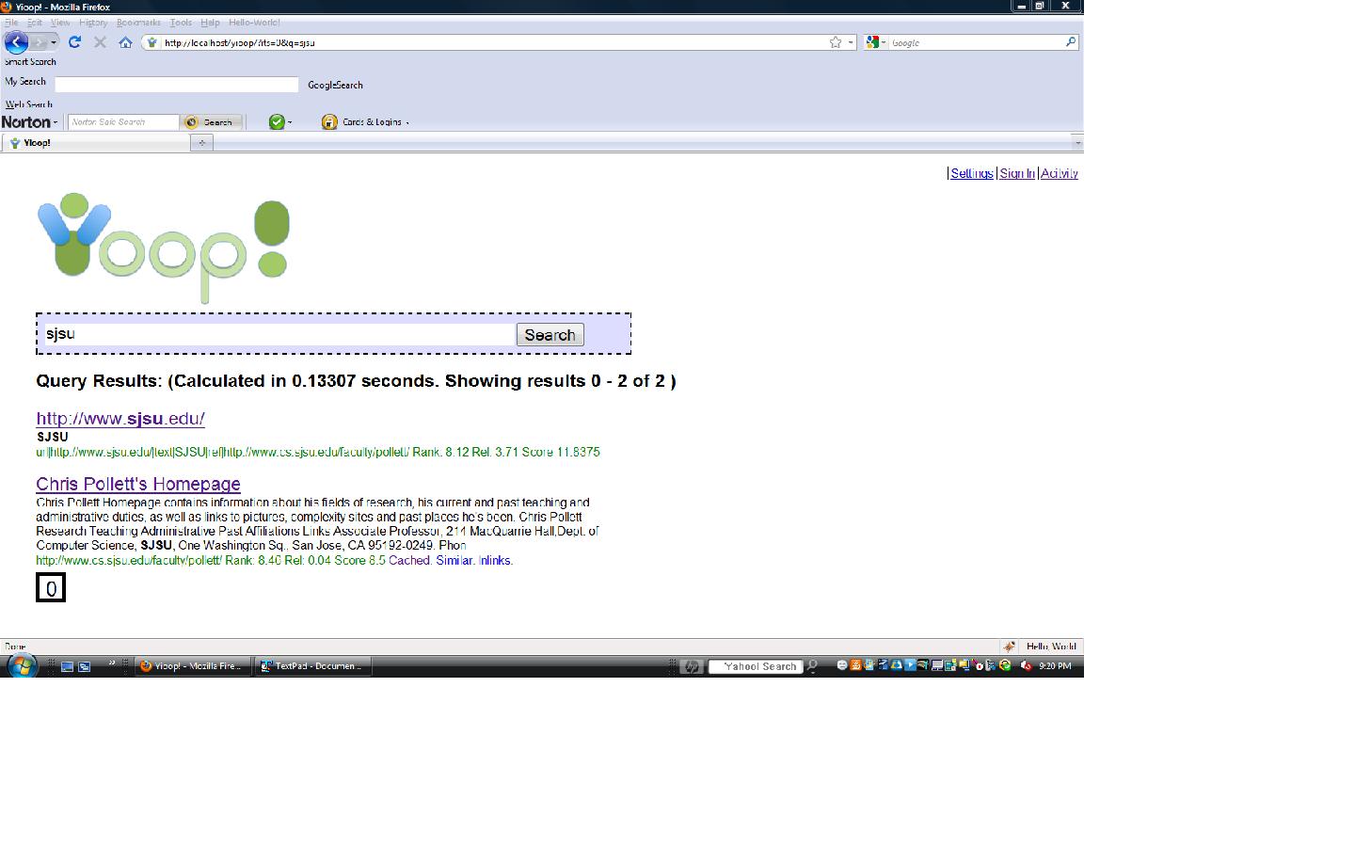Open the Settings link
Viewport: 1355px width, 847px height.
[972, 173]
